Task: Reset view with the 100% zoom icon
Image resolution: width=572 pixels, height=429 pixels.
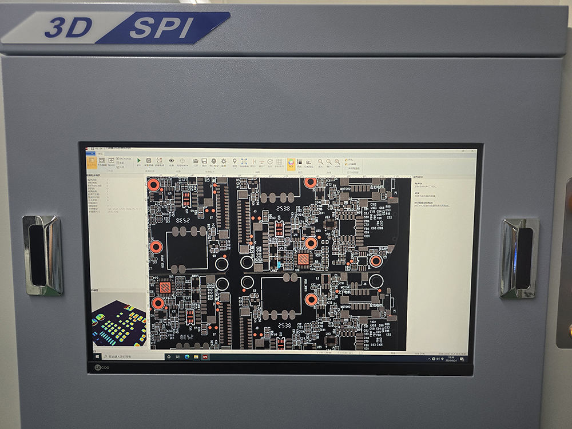Action: tap(337, 162)
